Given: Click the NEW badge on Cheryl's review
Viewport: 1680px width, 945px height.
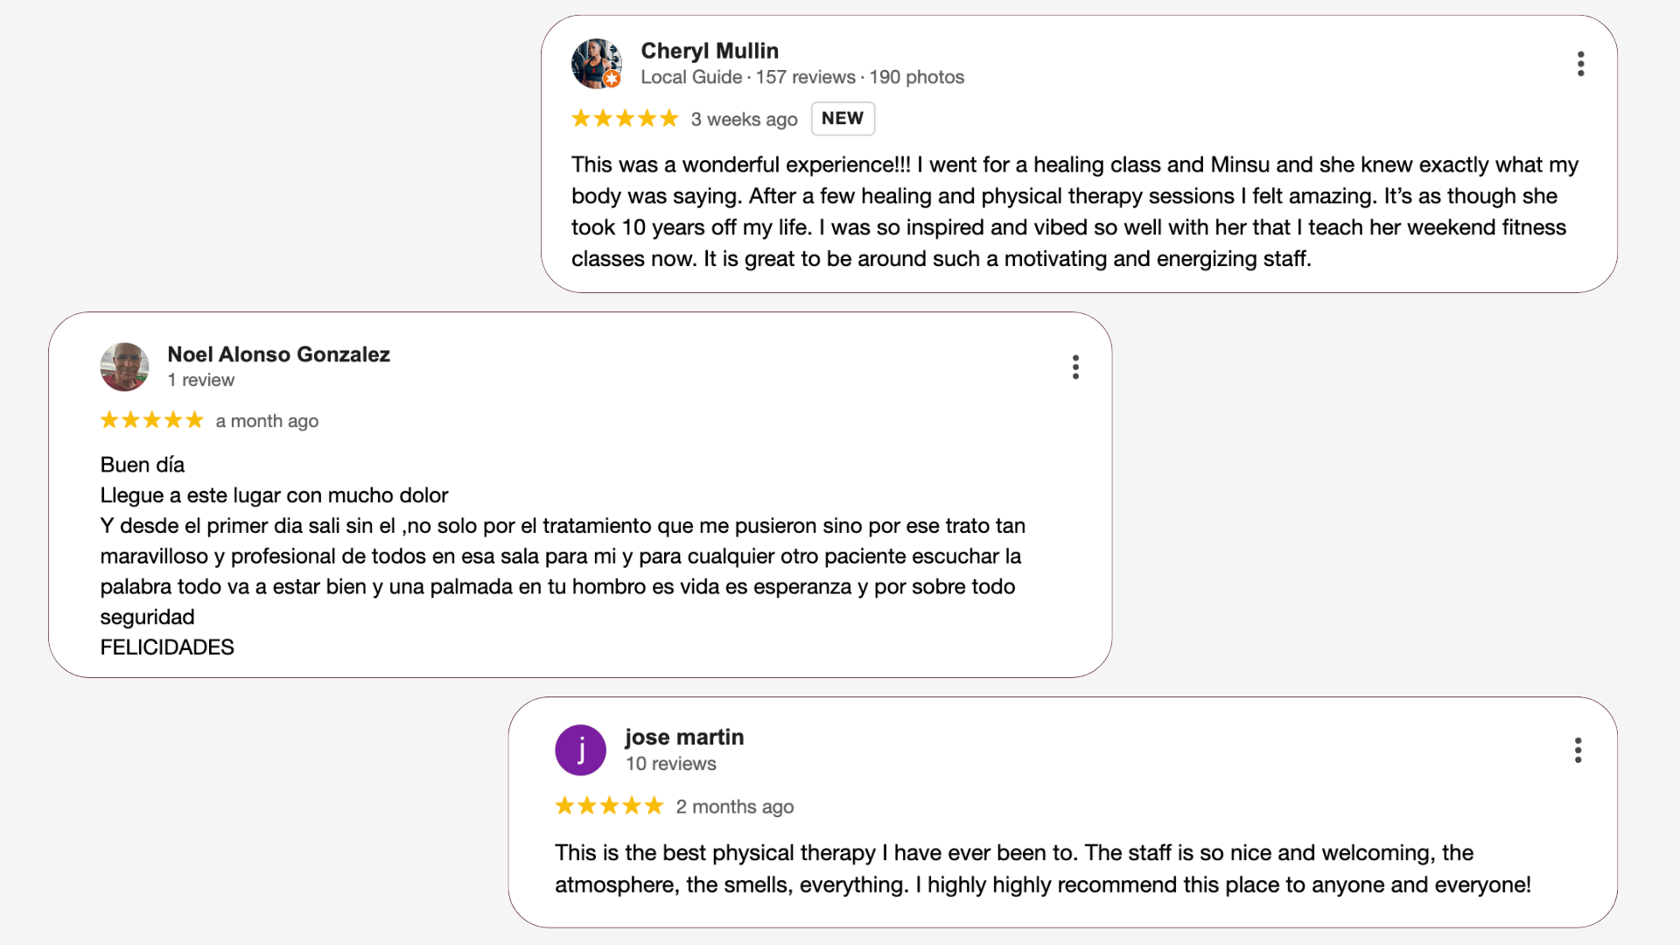Looking at the screenshot, I should 843,118.
